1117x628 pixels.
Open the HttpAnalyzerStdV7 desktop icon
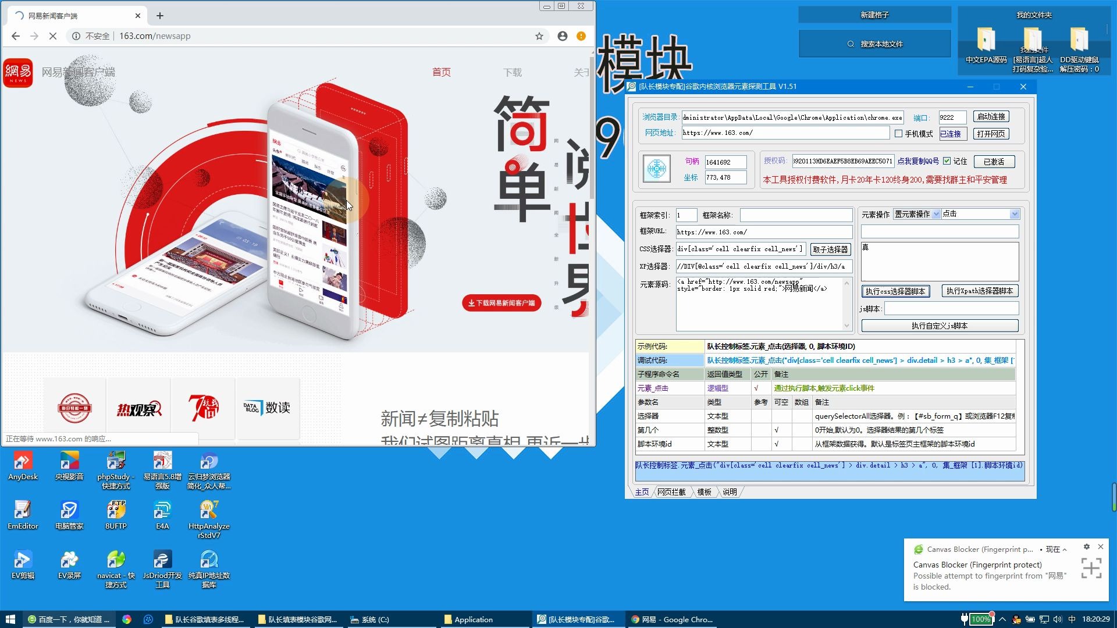209,520
